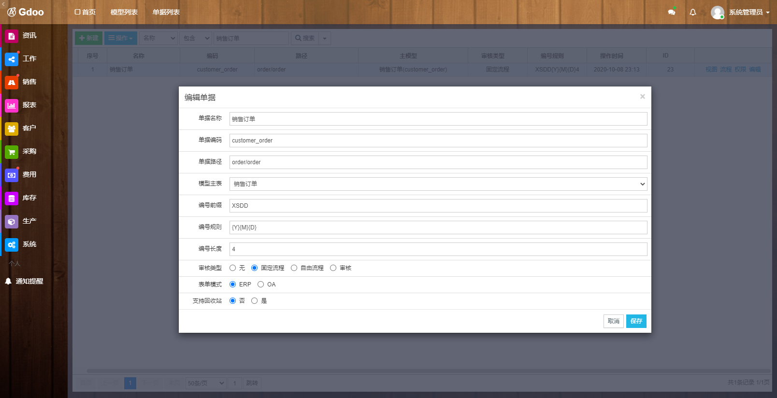Expand the 模型主表 dropdown

coord(438,184)
